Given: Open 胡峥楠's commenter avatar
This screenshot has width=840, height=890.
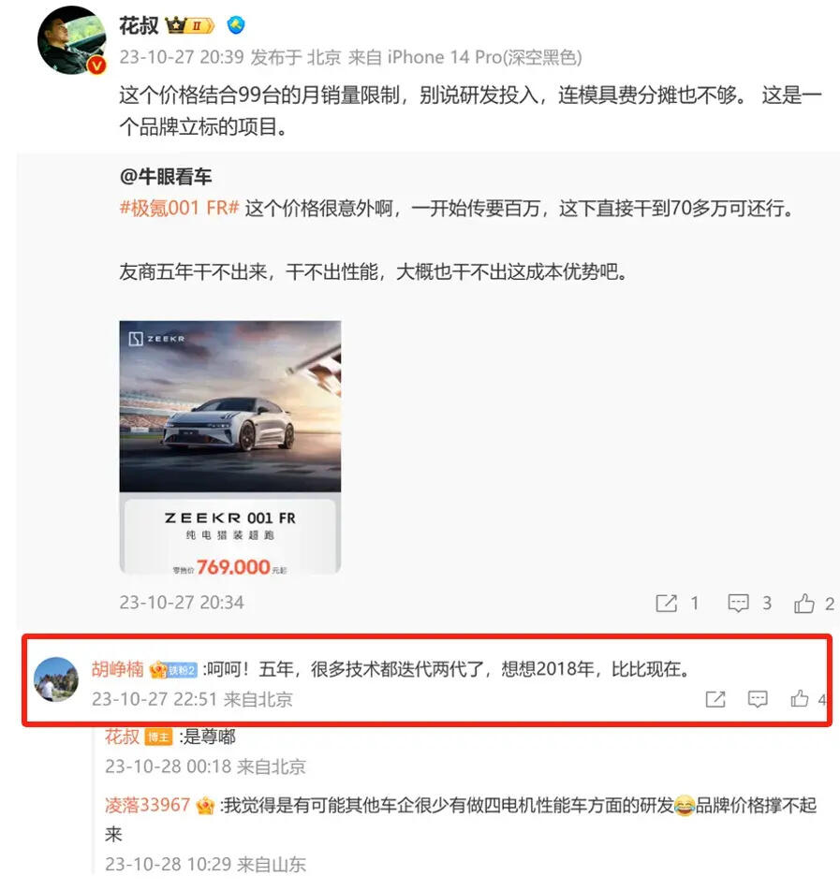Looking at the screenshot, I should tap(56, 679).
